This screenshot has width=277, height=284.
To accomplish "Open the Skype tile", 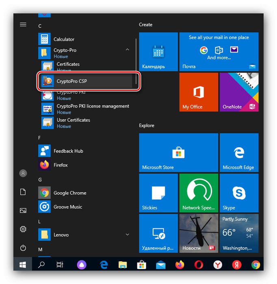I will coord(239,193).
